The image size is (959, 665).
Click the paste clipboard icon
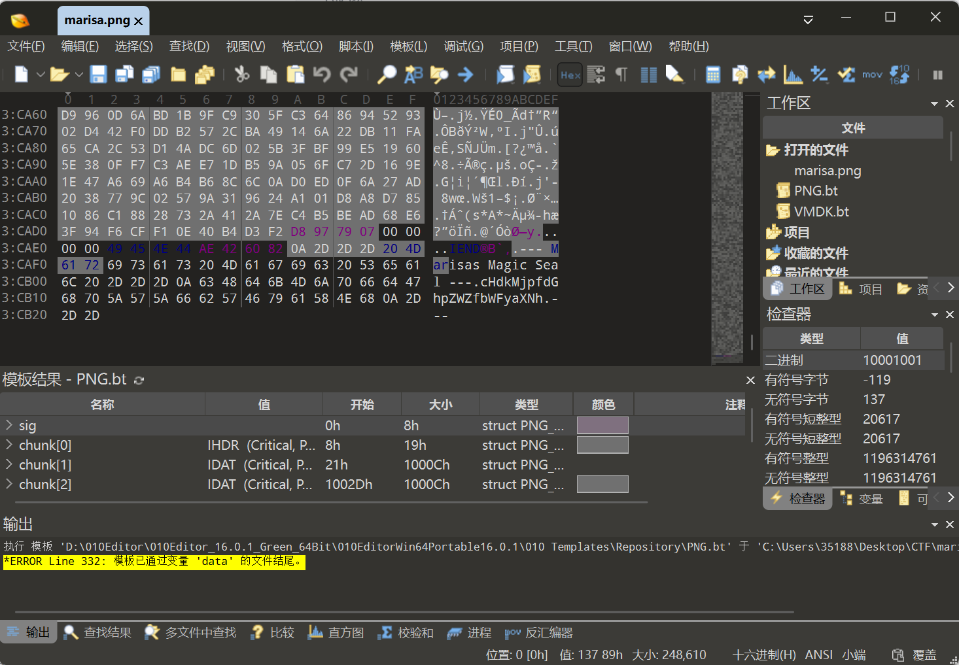(295, 75)
